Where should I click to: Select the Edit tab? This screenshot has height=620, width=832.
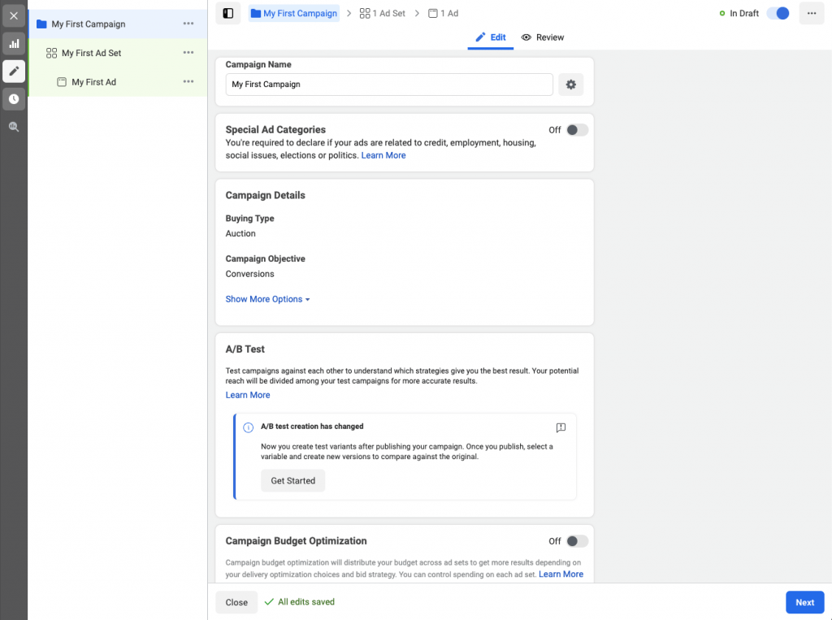click(x=491, y=37)
